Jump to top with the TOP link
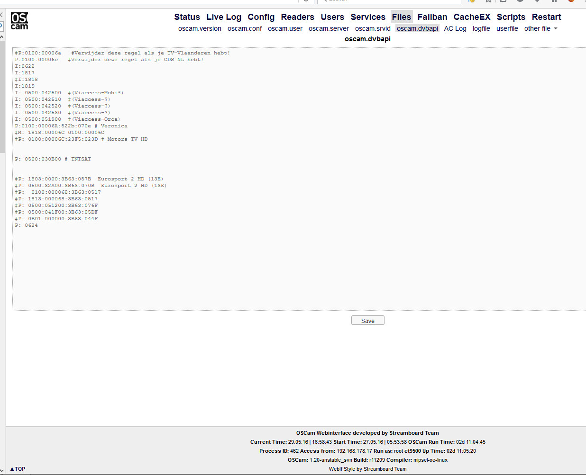The image size is (586, 475). (18, 469)
